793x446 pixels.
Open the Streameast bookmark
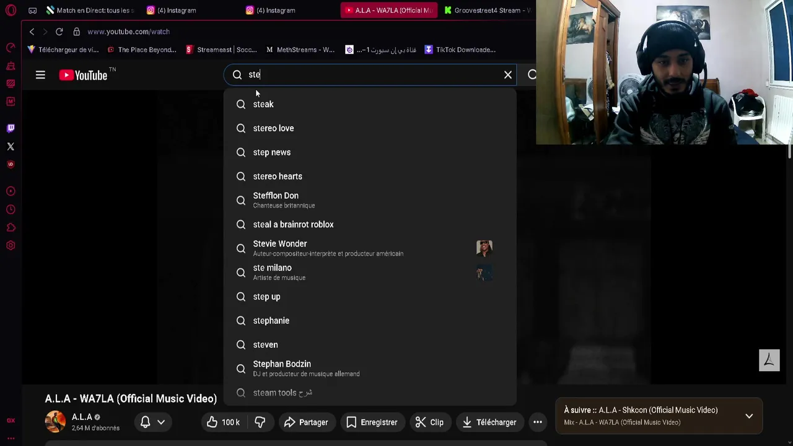click(x=221, y=50)
